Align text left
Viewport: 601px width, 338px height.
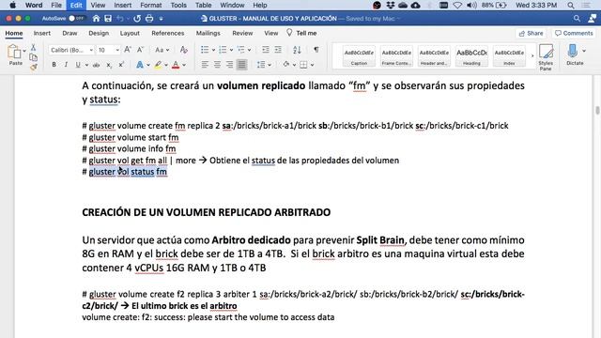click(x=205, y=65)
